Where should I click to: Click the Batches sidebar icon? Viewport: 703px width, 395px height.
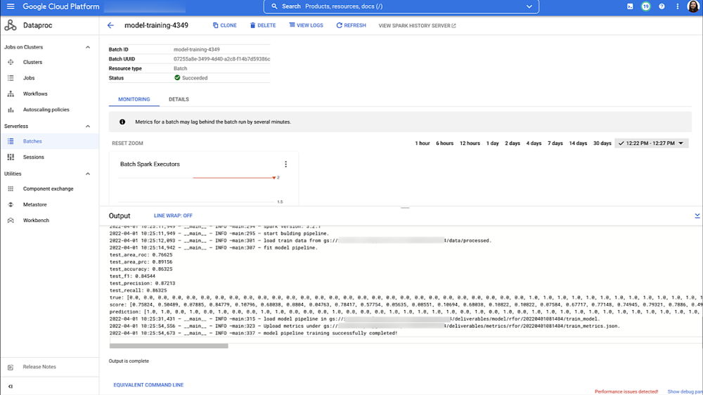point(11,141)
